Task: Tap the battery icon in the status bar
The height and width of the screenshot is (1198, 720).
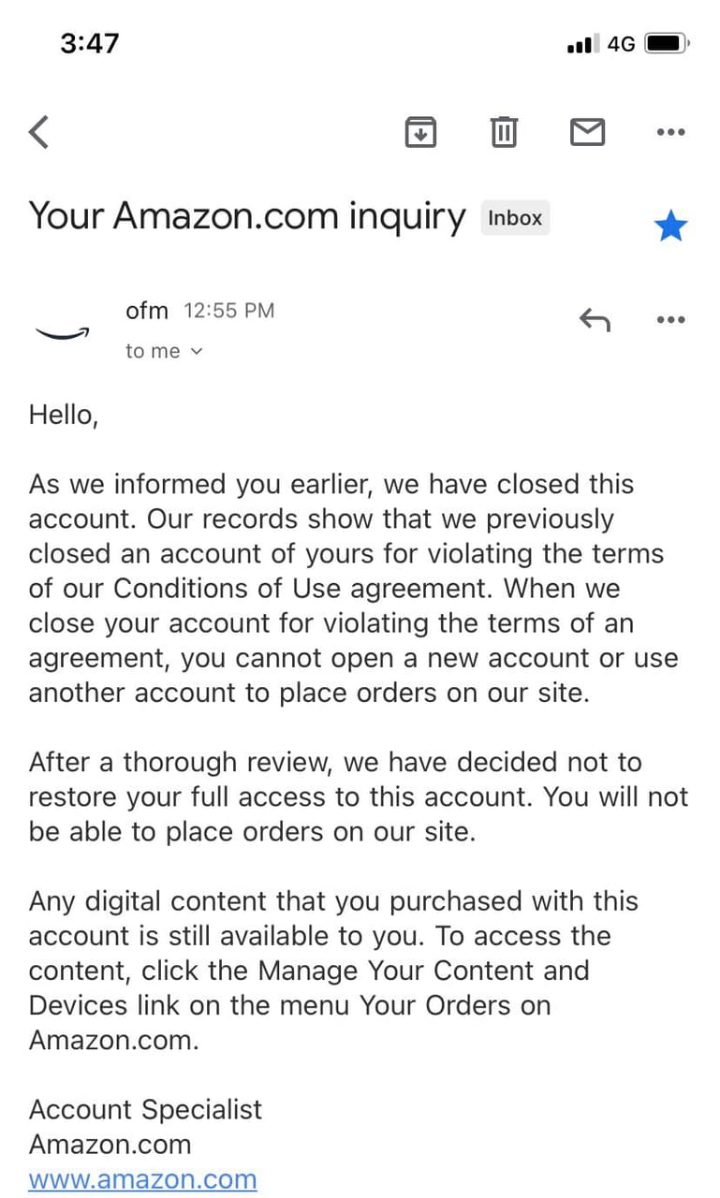Action: [x=667, y=43]
